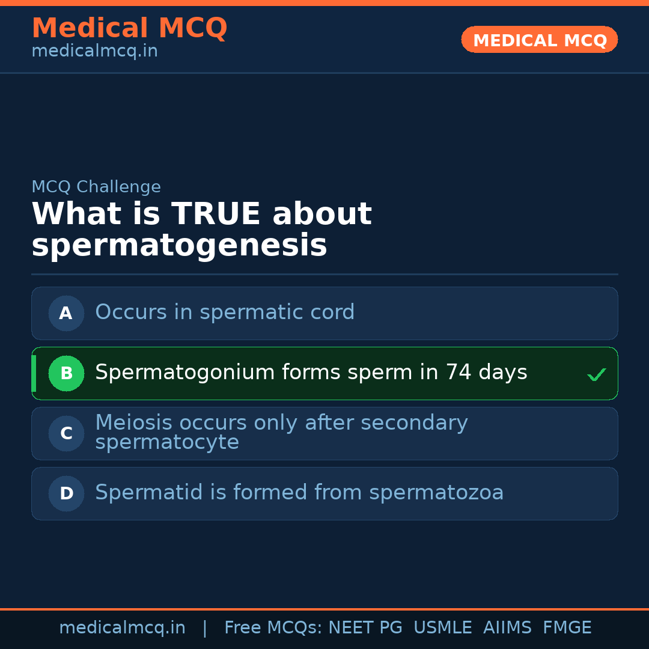Click the green checkmark on option B
The image size is (649, 649).
click(x=597, y=374)
